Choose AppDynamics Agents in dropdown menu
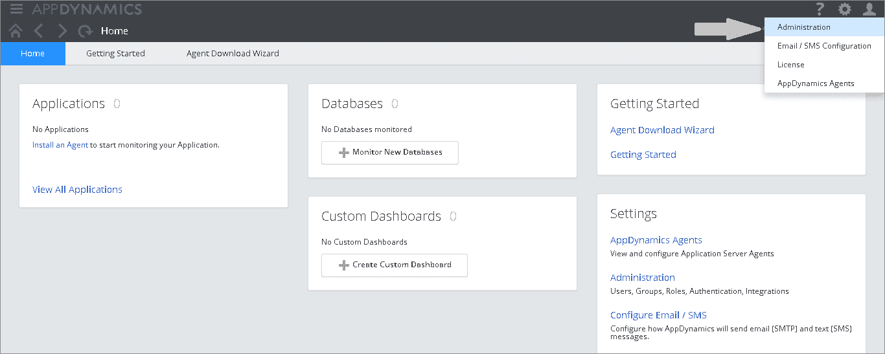Image resolution: width=885 pixels, height=354 pixels. 824,83
